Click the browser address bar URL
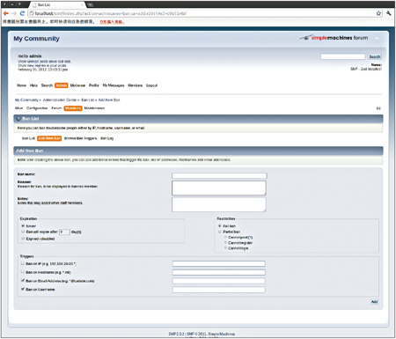This screenshot has height=339, width=396. coord(111,13)
